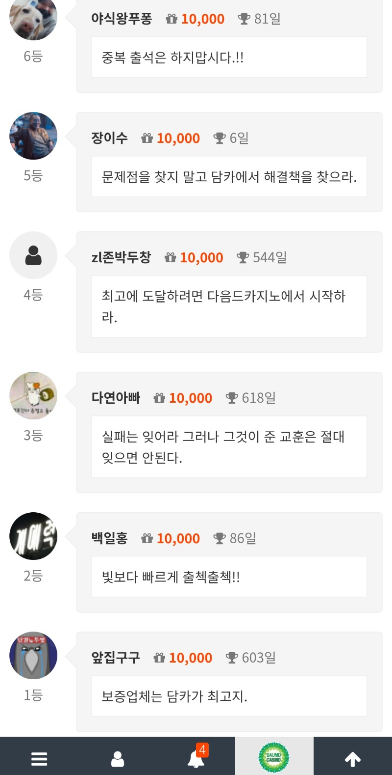Viewport: 392px width, 775px height.
Task: Click the gift icon beside 백일홍
Action: point(147,539)
